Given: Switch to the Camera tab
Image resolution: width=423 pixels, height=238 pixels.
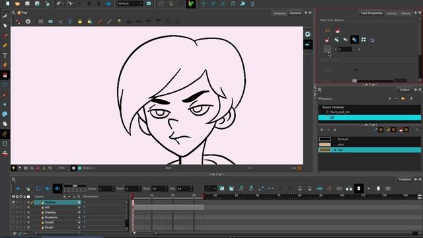Looking at the screenshot, I should click(x=295, y=13).
